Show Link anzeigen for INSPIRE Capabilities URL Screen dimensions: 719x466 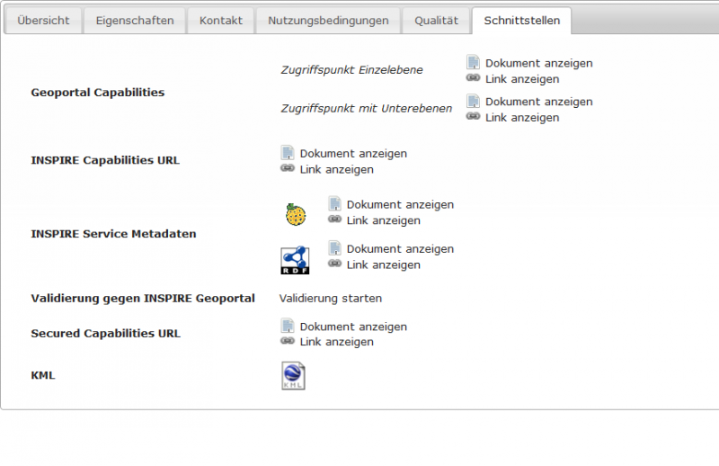click(x=336, y=169)
